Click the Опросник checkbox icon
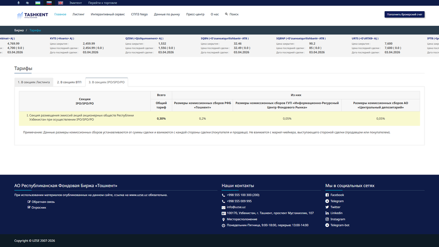Viewport: 439px width, 247px height. 29,207
